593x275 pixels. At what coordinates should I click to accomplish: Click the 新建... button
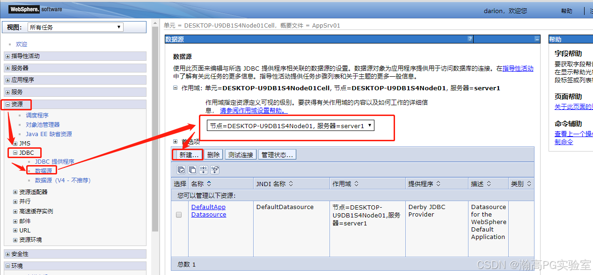coord(189,154)
